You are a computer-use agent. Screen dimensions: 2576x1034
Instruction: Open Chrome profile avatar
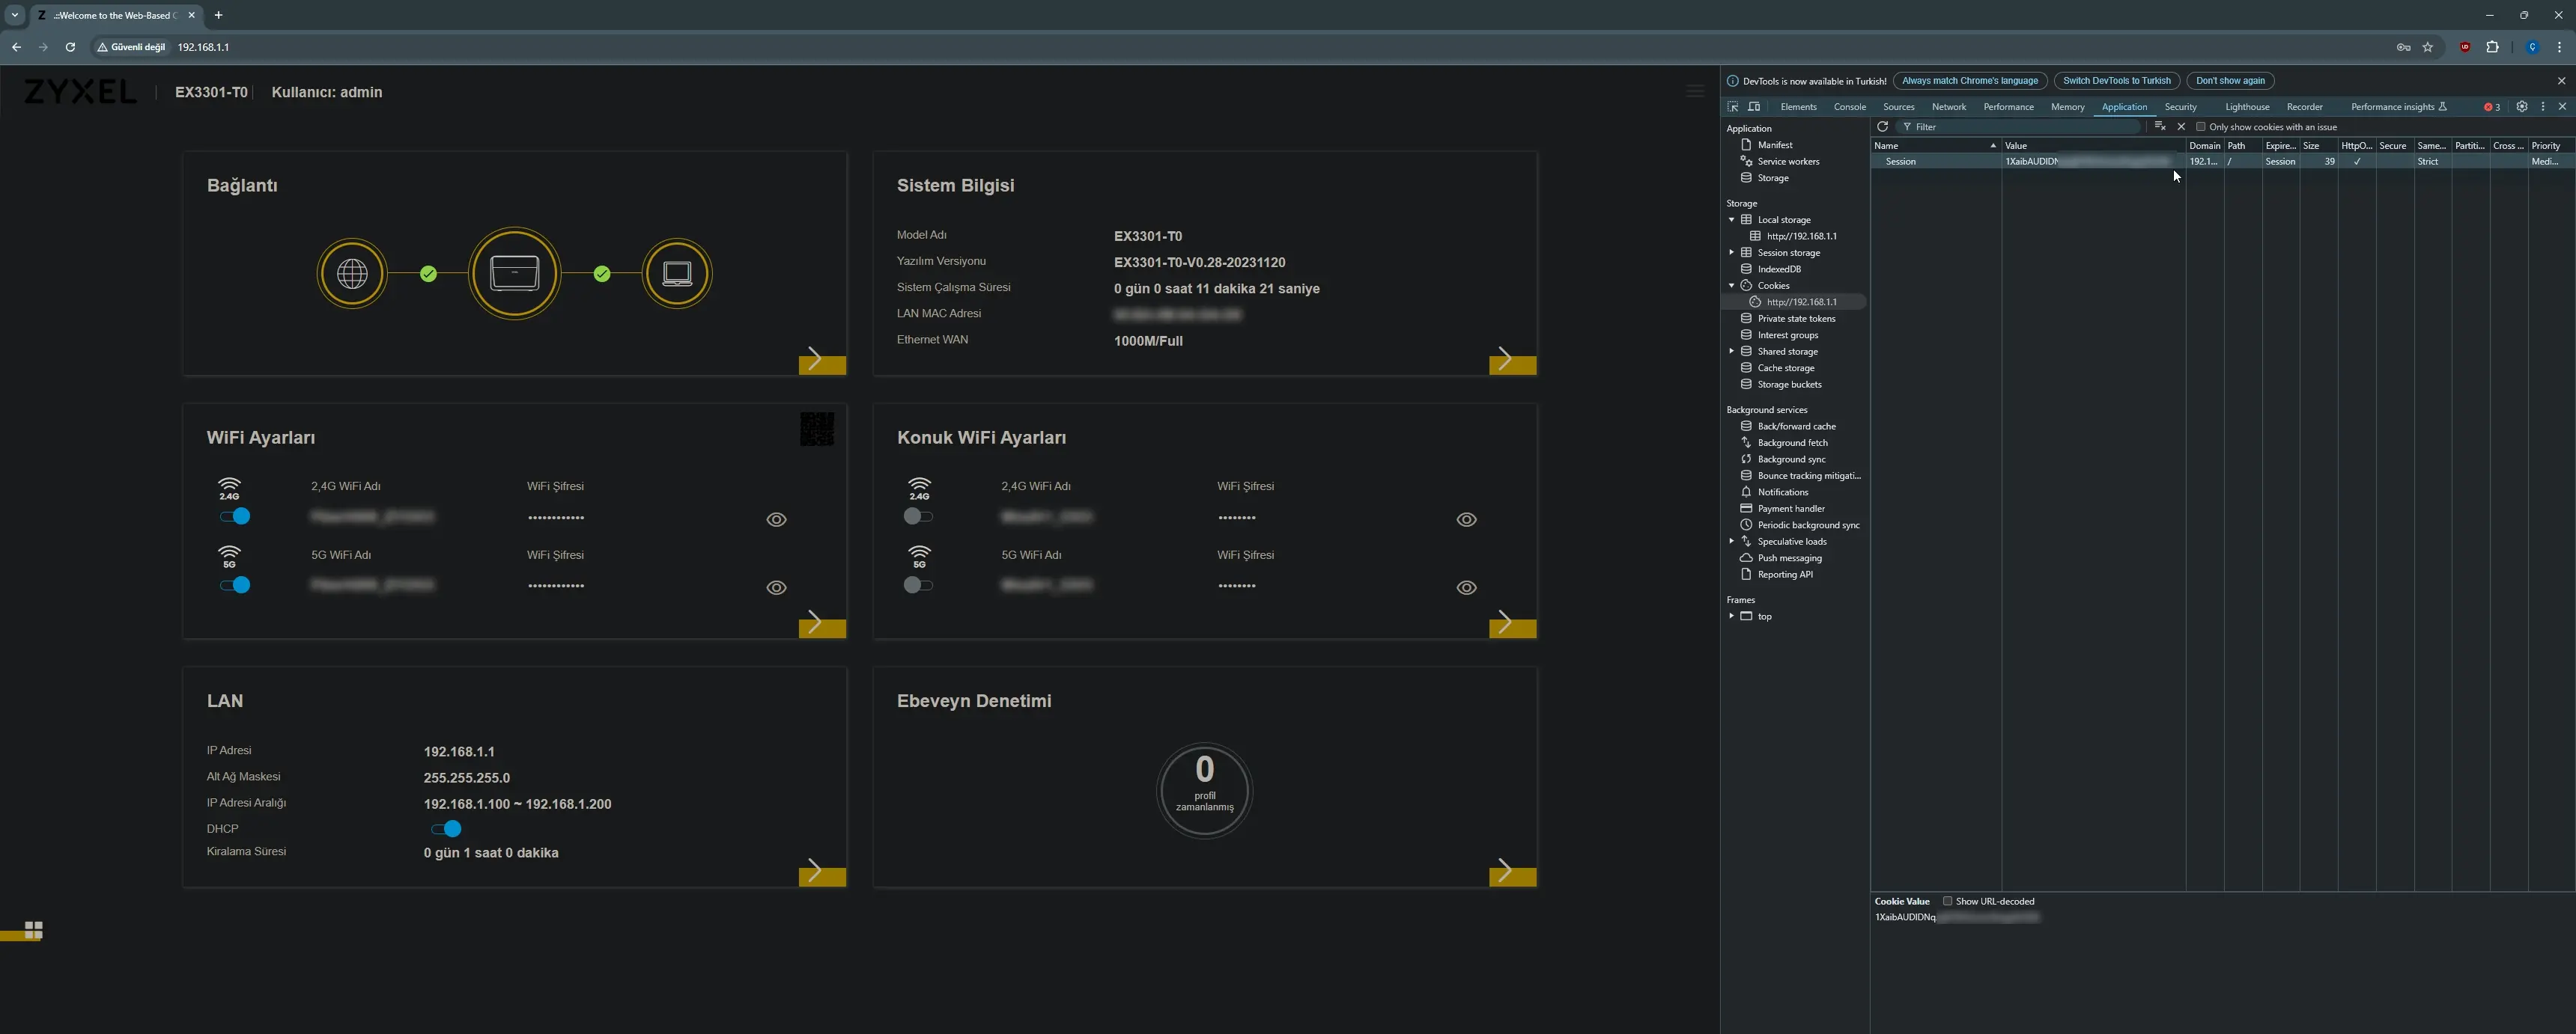[x=2532, y=47]
